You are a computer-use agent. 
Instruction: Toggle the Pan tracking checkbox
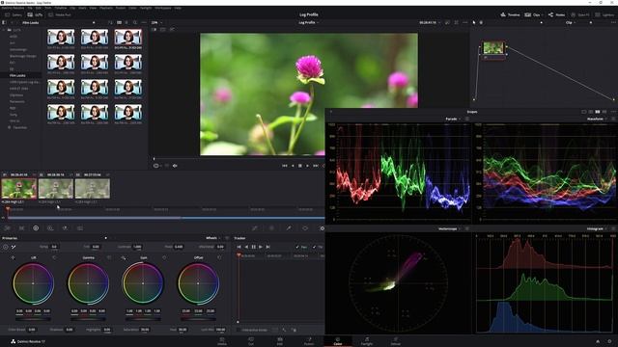tap(297, 247)
